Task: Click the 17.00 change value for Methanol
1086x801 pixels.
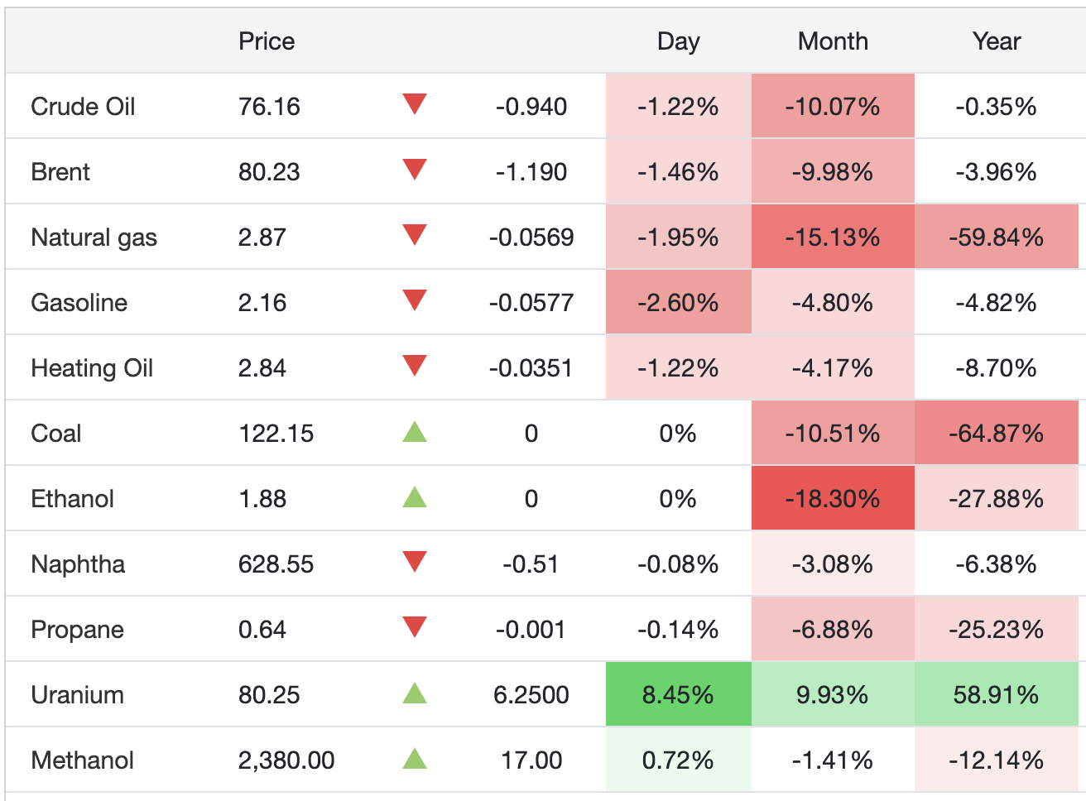Action: tap(531, 760)
